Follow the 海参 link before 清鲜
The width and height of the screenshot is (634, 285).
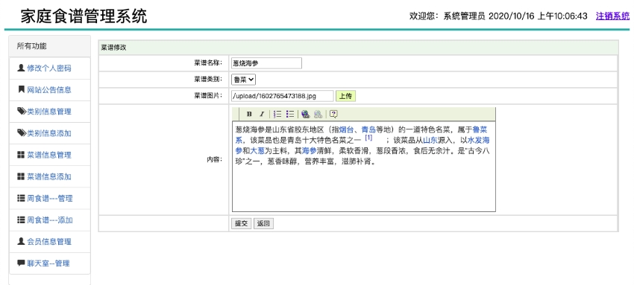[x=309, y=151]
